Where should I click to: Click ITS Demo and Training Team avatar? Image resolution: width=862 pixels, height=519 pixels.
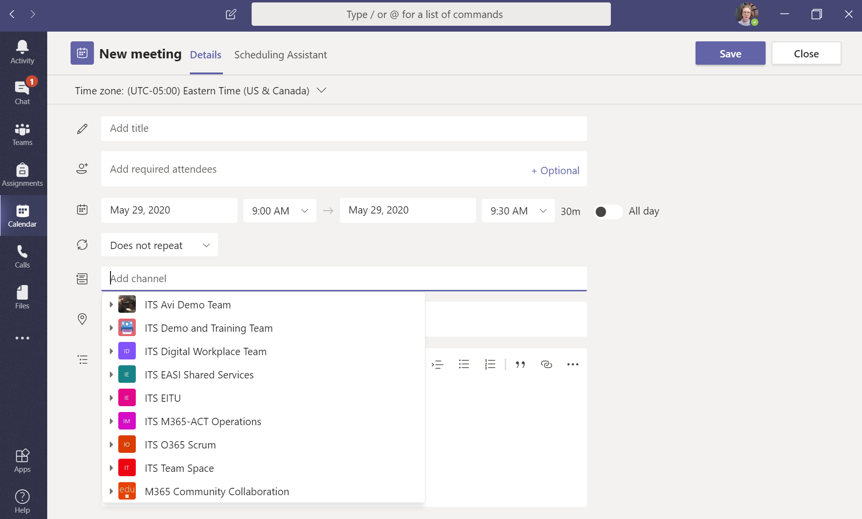pos(127,328)
